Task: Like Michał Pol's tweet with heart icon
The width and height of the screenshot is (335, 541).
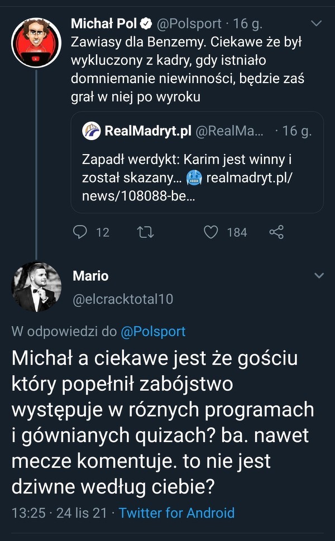Action: tap(210, 232)
